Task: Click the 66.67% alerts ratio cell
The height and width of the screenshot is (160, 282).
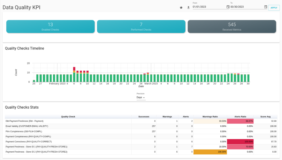Action: click(240, 121)
